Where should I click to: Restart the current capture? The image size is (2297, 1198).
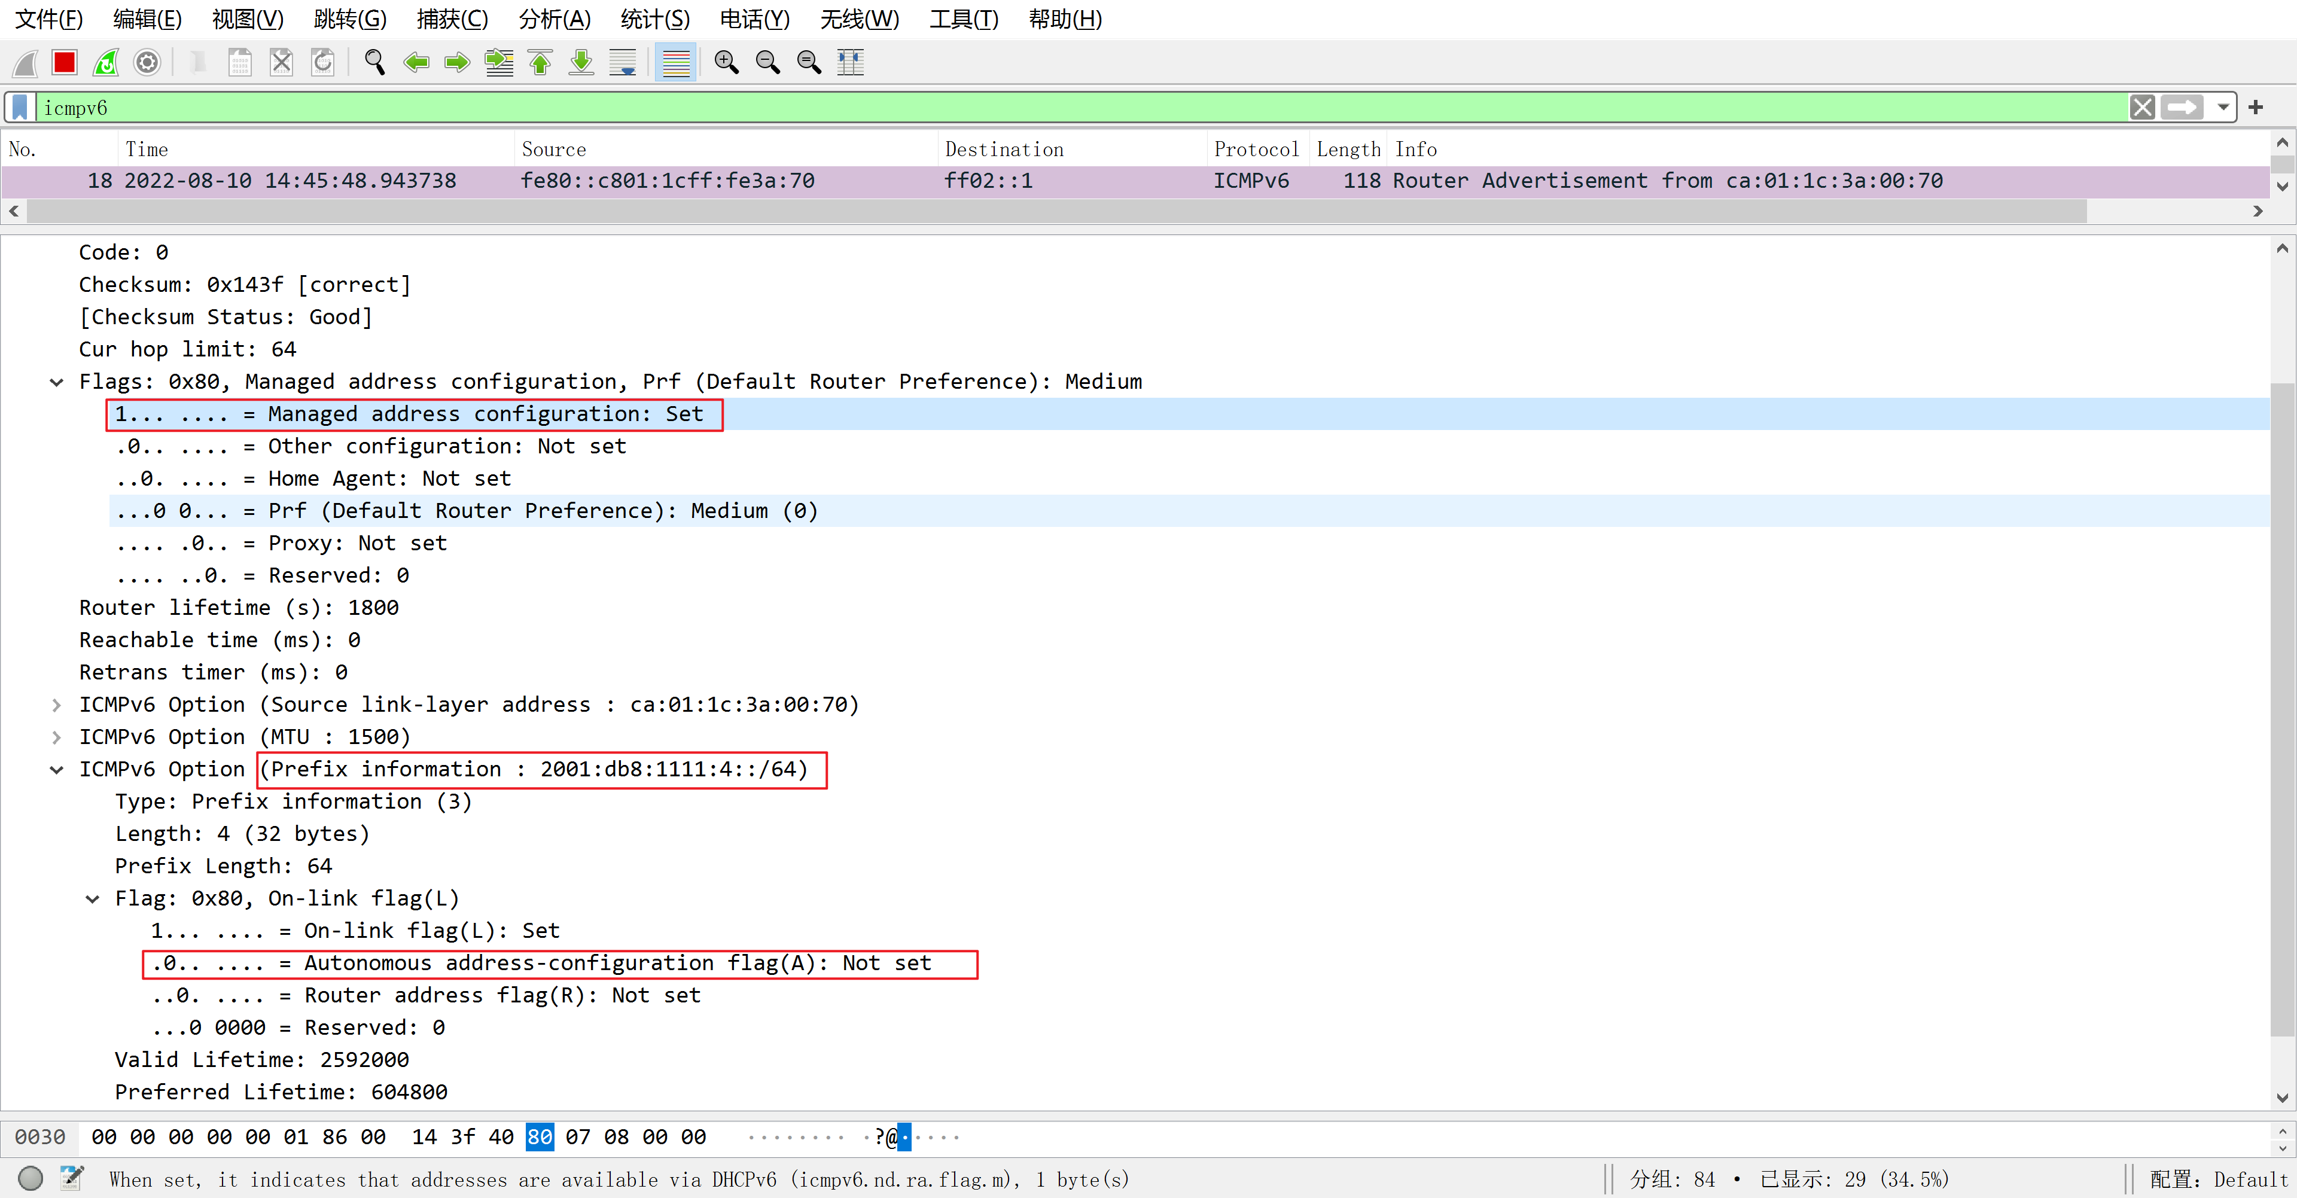point(106,62)
